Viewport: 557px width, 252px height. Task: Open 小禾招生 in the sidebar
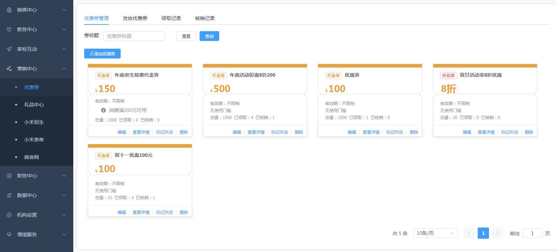tap(36, 122)
